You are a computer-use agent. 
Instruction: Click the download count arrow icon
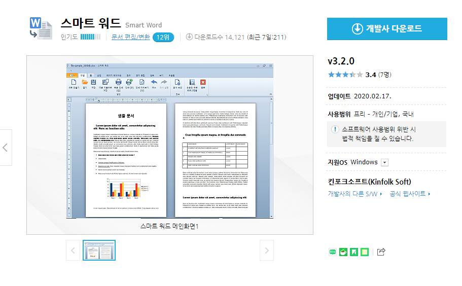coord(189,37)
